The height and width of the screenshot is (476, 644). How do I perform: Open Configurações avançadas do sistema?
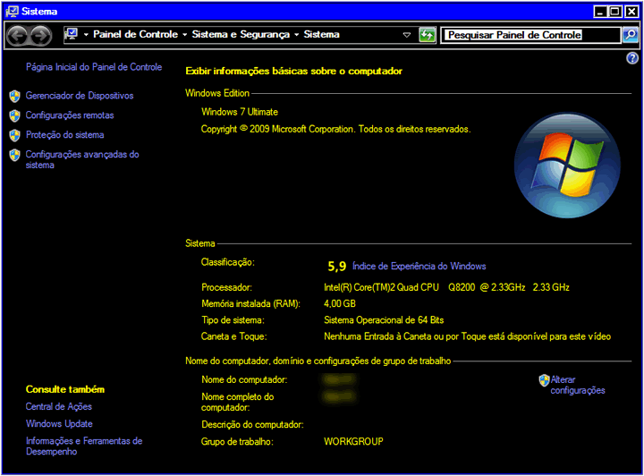(x=82, y=160)
